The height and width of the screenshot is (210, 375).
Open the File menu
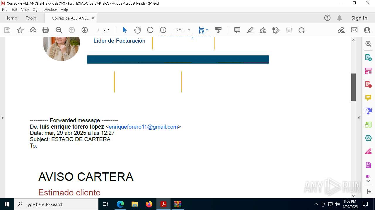[x=4, y=9]
